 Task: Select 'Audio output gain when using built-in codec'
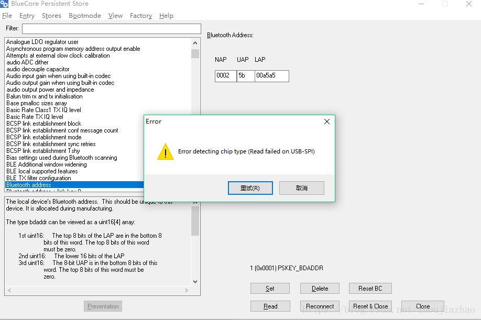tap(60, 83)
